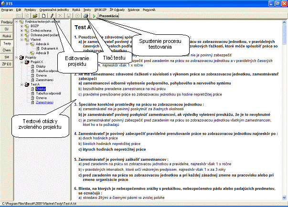This screenshot has width=288, height=207.
Task: Click document icon of Osnova under Projekt X
Action: tap(32, 75)
